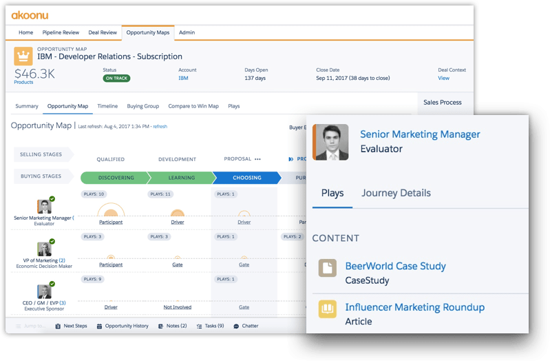Click the green check badge on CEO / GM / EVP
The width and height of the screenshot is (550, 363).
(52, 284)
